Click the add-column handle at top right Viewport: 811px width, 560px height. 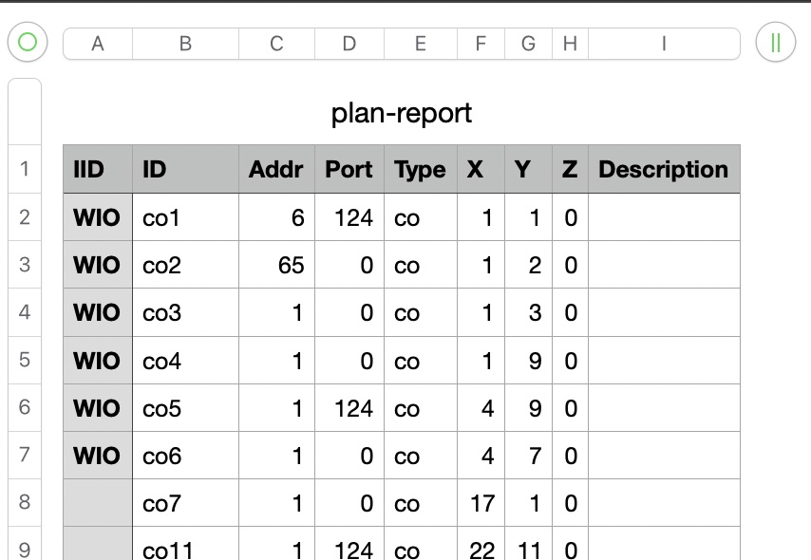point(775,43)
